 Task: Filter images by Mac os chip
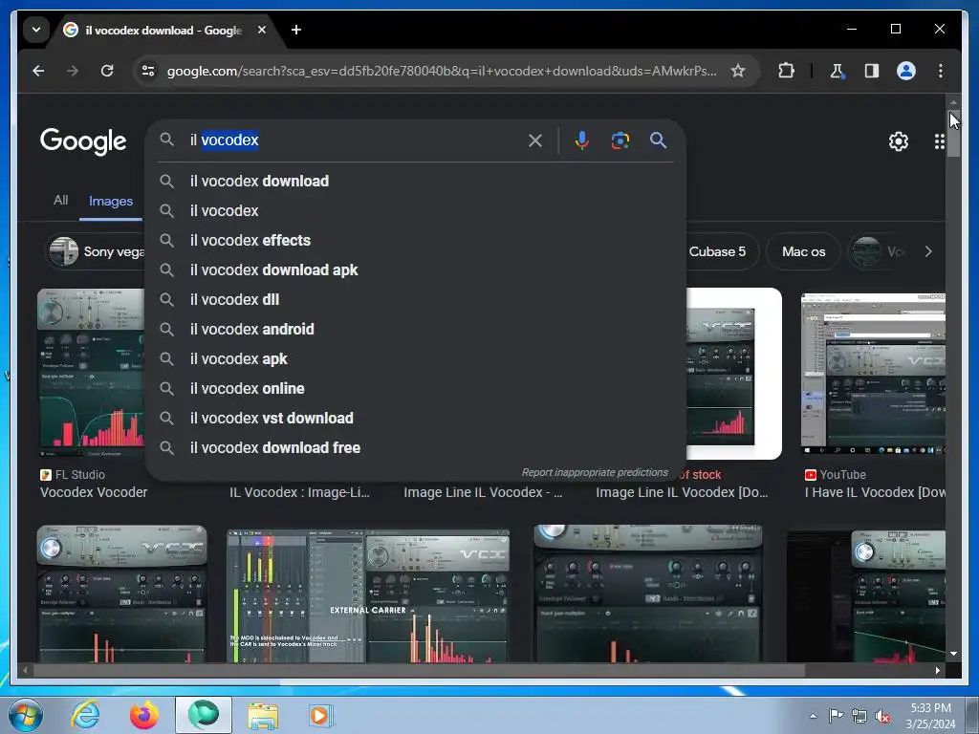pyautogui.click(x=803, y=251)
